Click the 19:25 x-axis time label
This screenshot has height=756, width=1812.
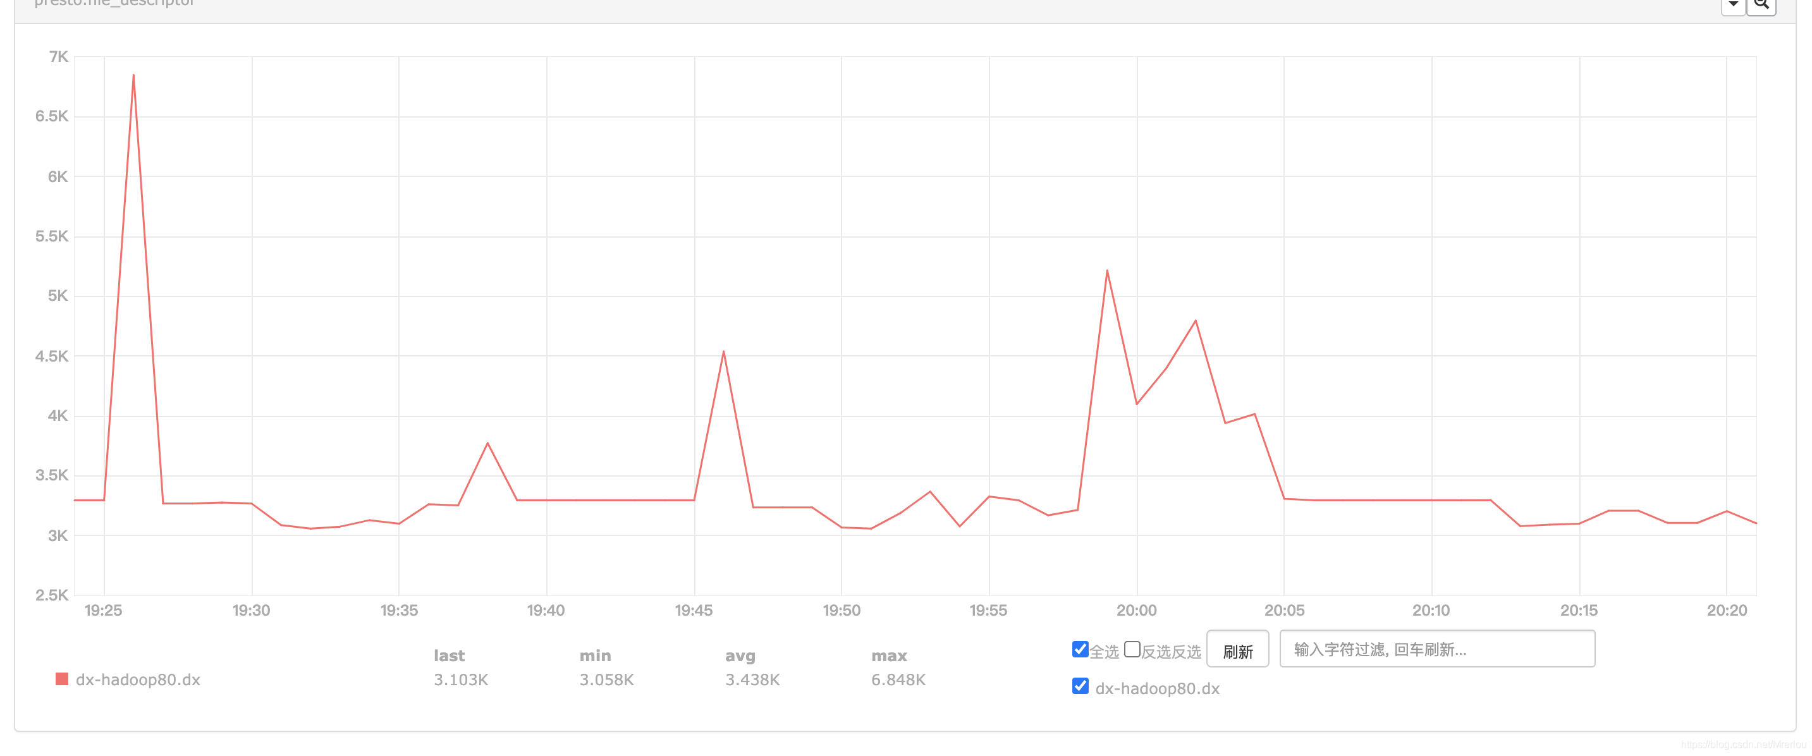(x=104, y=611)
